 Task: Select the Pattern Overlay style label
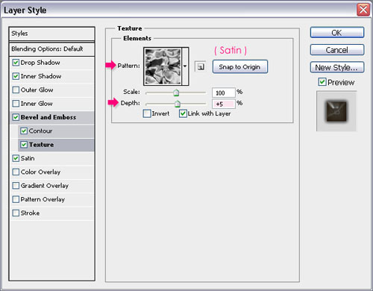click(x=43, y=199)
